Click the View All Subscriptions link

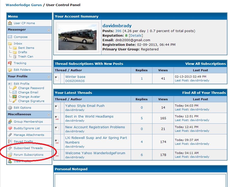205,64
